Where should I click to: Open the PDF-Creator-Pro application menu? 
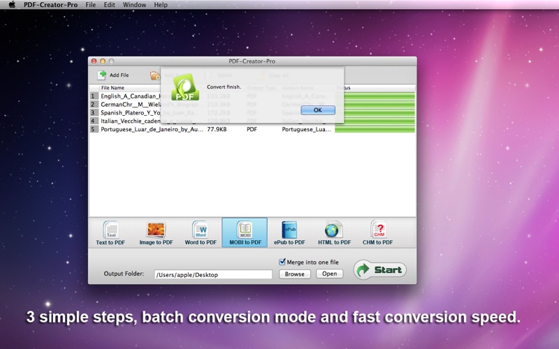pos(50,5)
